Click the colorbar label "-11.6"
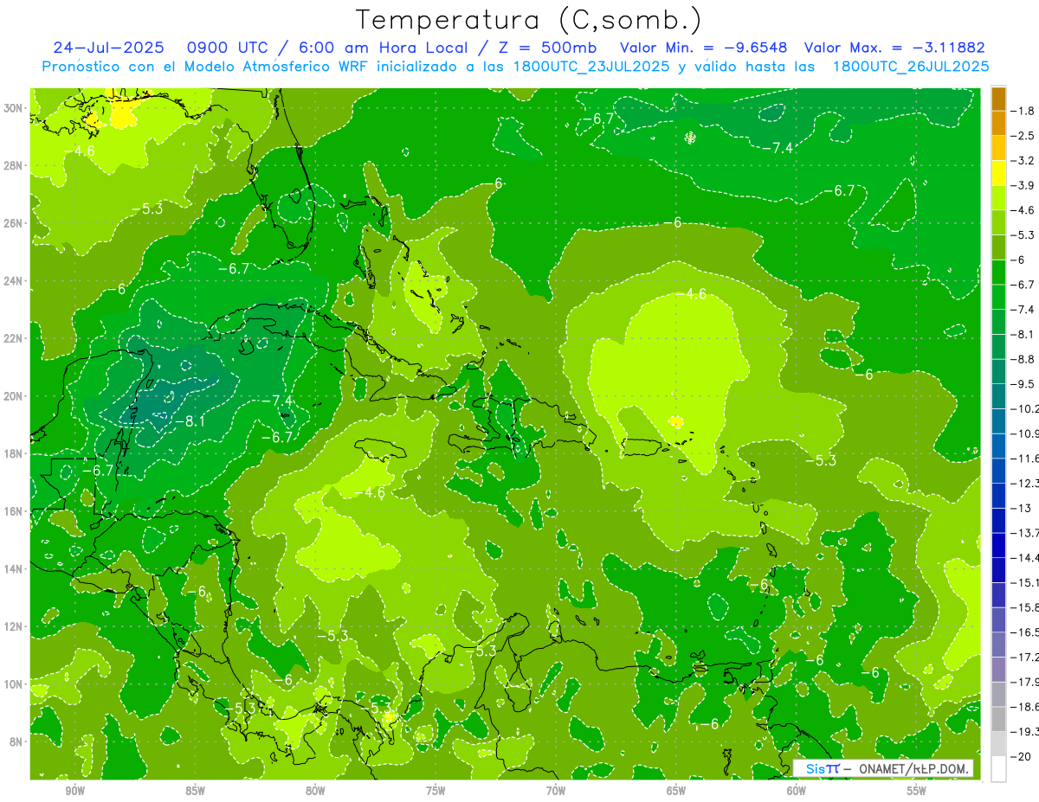Image resolution: width=1039 pixels, height=802 pixels. (1025, 459)
